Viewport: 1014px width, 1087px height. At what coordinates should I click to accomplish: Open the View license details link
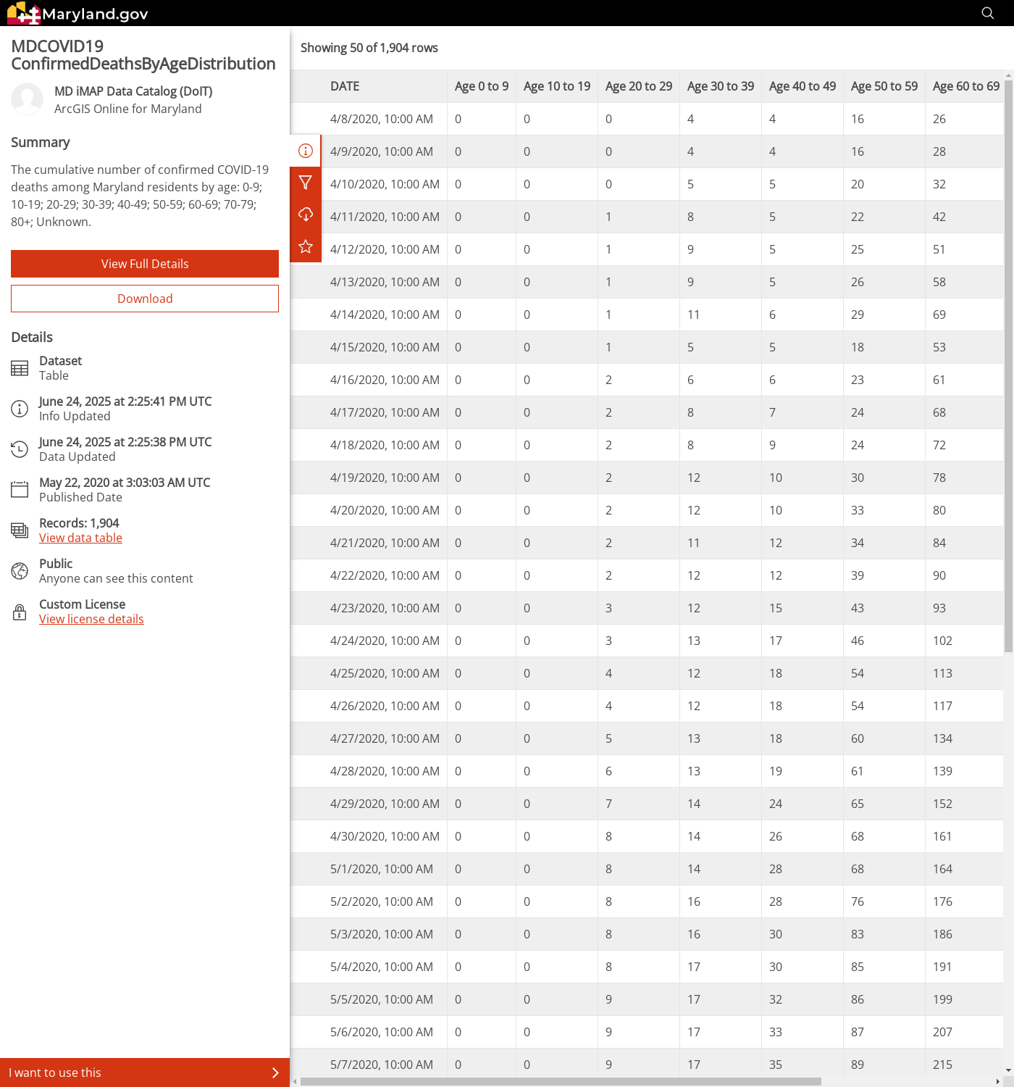91,619
